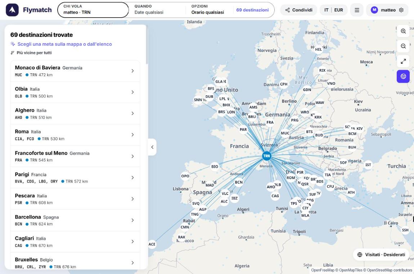Open the OpenFreeMap attribution link
The height and width of the screenshot is (274, 414).
(323, 270)
